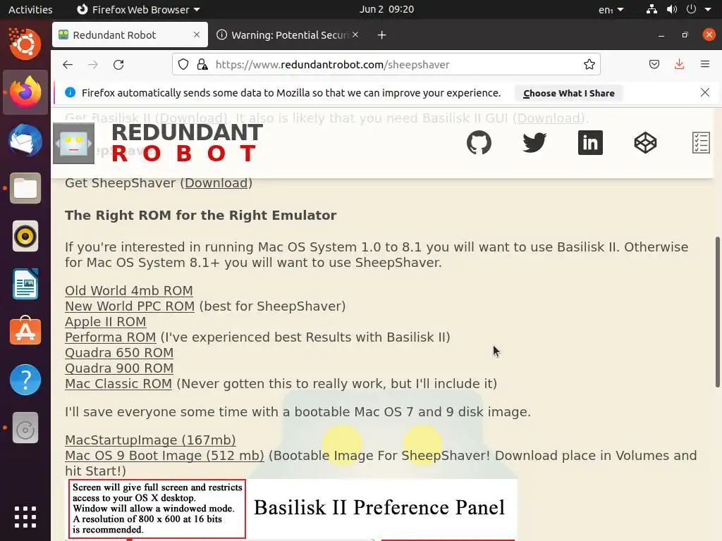
Task: Reload the current page
Action: 118,64
